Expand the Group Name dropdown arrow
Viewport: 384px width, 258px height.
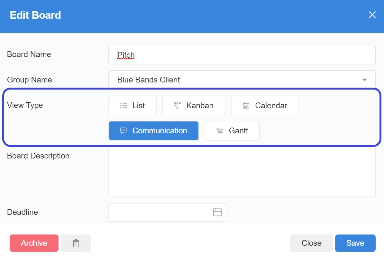pyautogui.click(x=364, y=80)
